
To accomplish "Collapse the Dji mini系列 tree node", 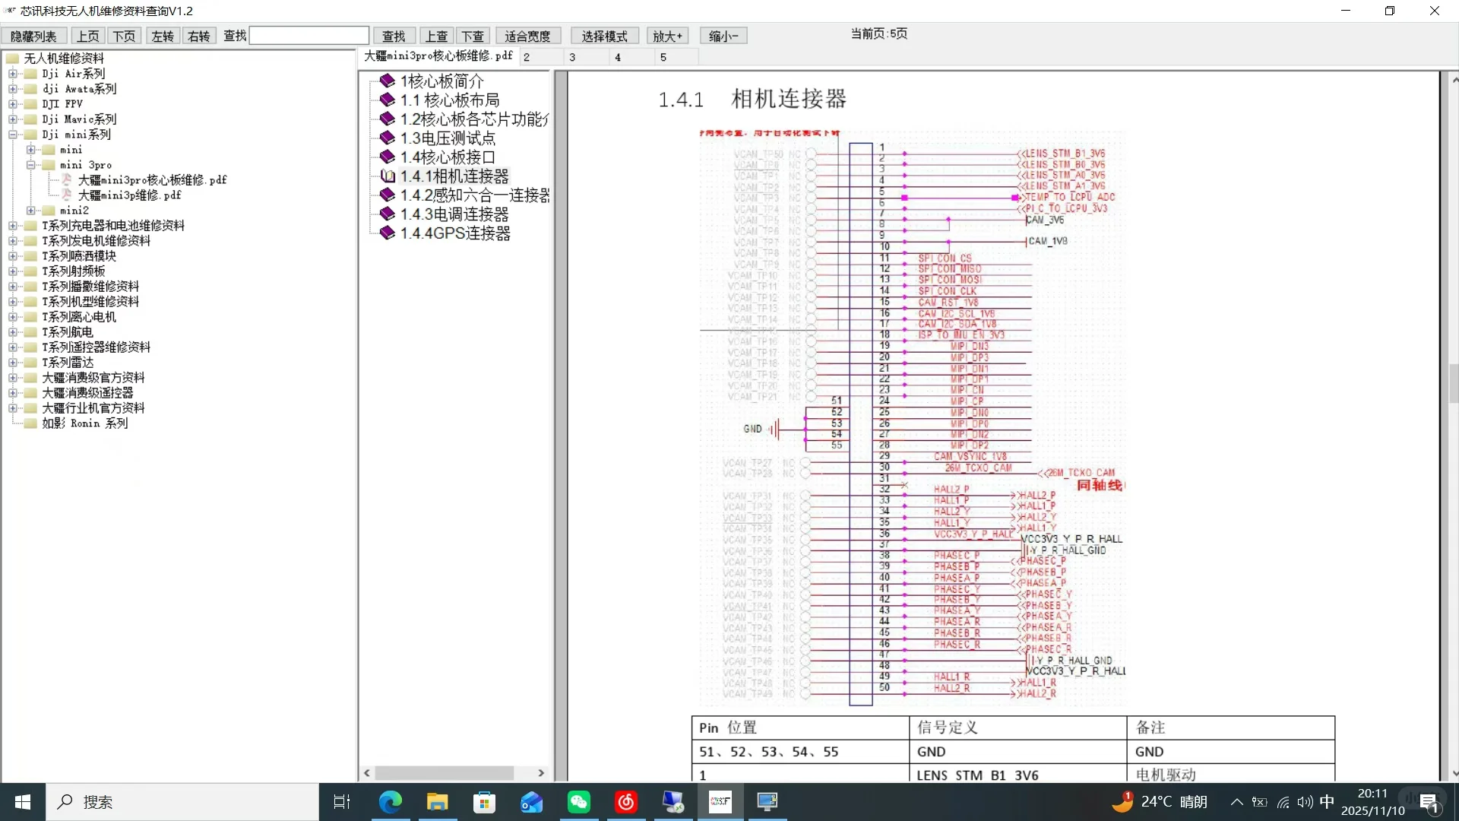I will coord(12,134).
